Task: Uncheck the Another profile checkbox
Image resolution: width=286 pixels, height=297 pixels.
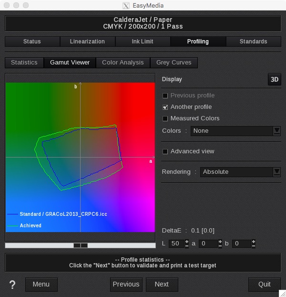Action: [x=165, y=107]
